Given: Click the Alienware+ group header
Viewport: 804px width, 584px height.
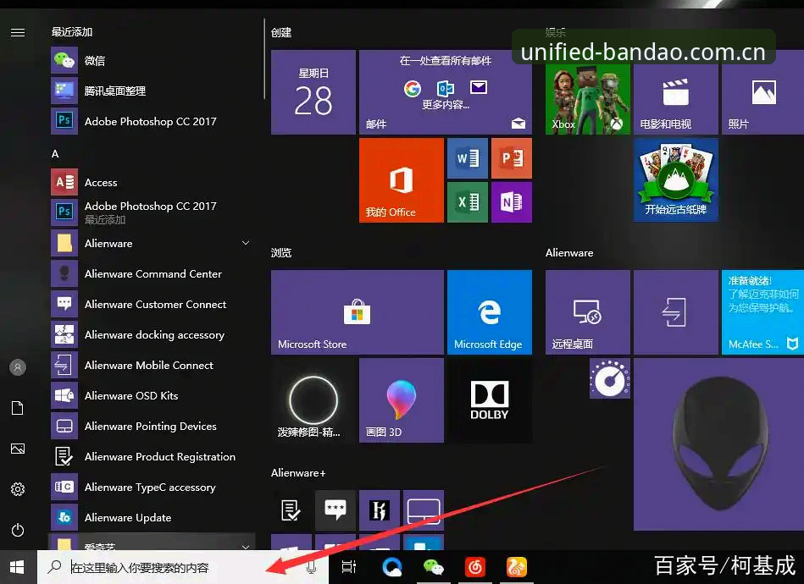Looking at the screenshot, I should pos(298,473).
